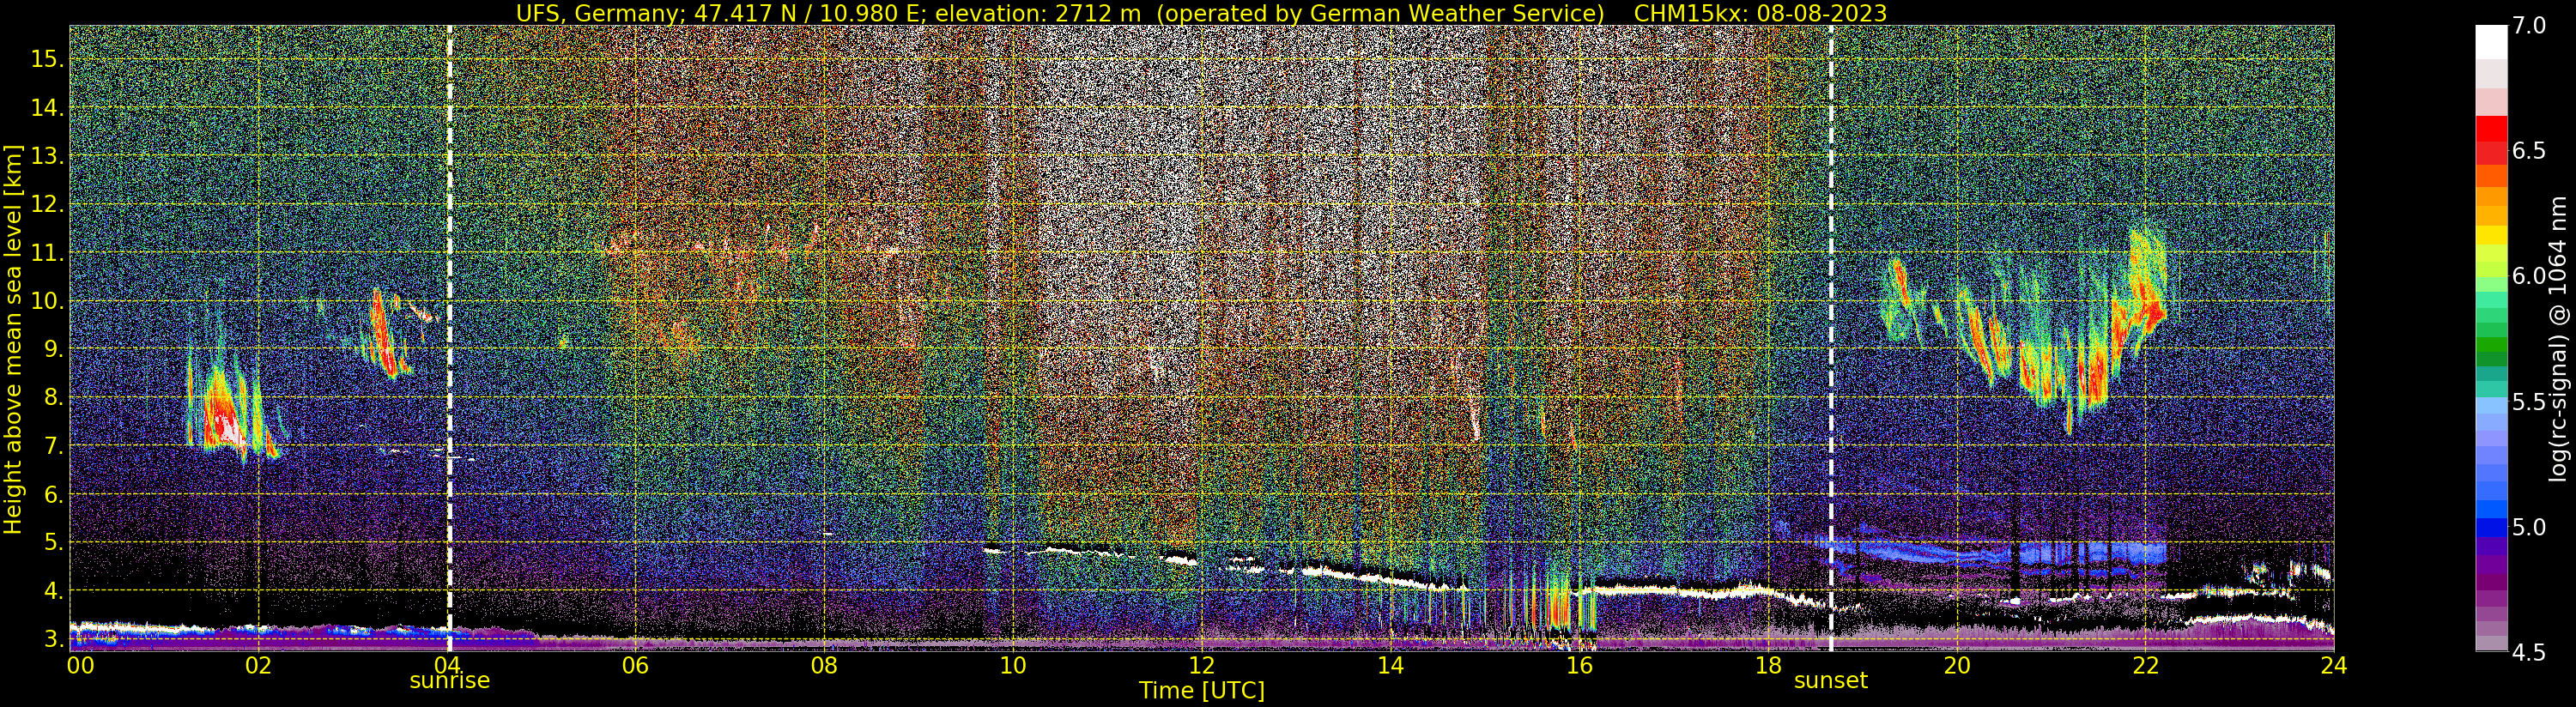This screenshot has width=2576, height=707.
Task: Click the height axis tick '3.'
Action: click(53, 638)
